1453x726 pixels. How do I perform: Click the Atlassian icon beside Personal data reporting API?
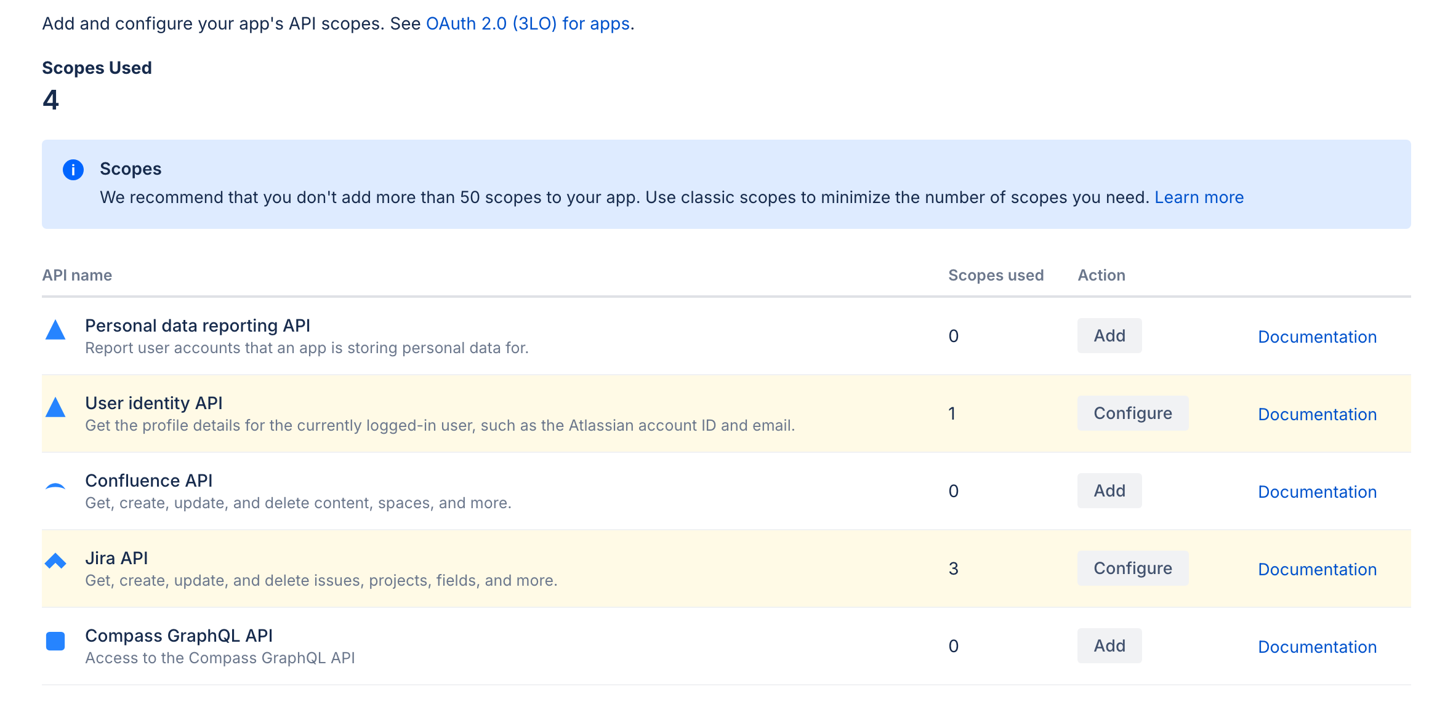pos(55,330)
